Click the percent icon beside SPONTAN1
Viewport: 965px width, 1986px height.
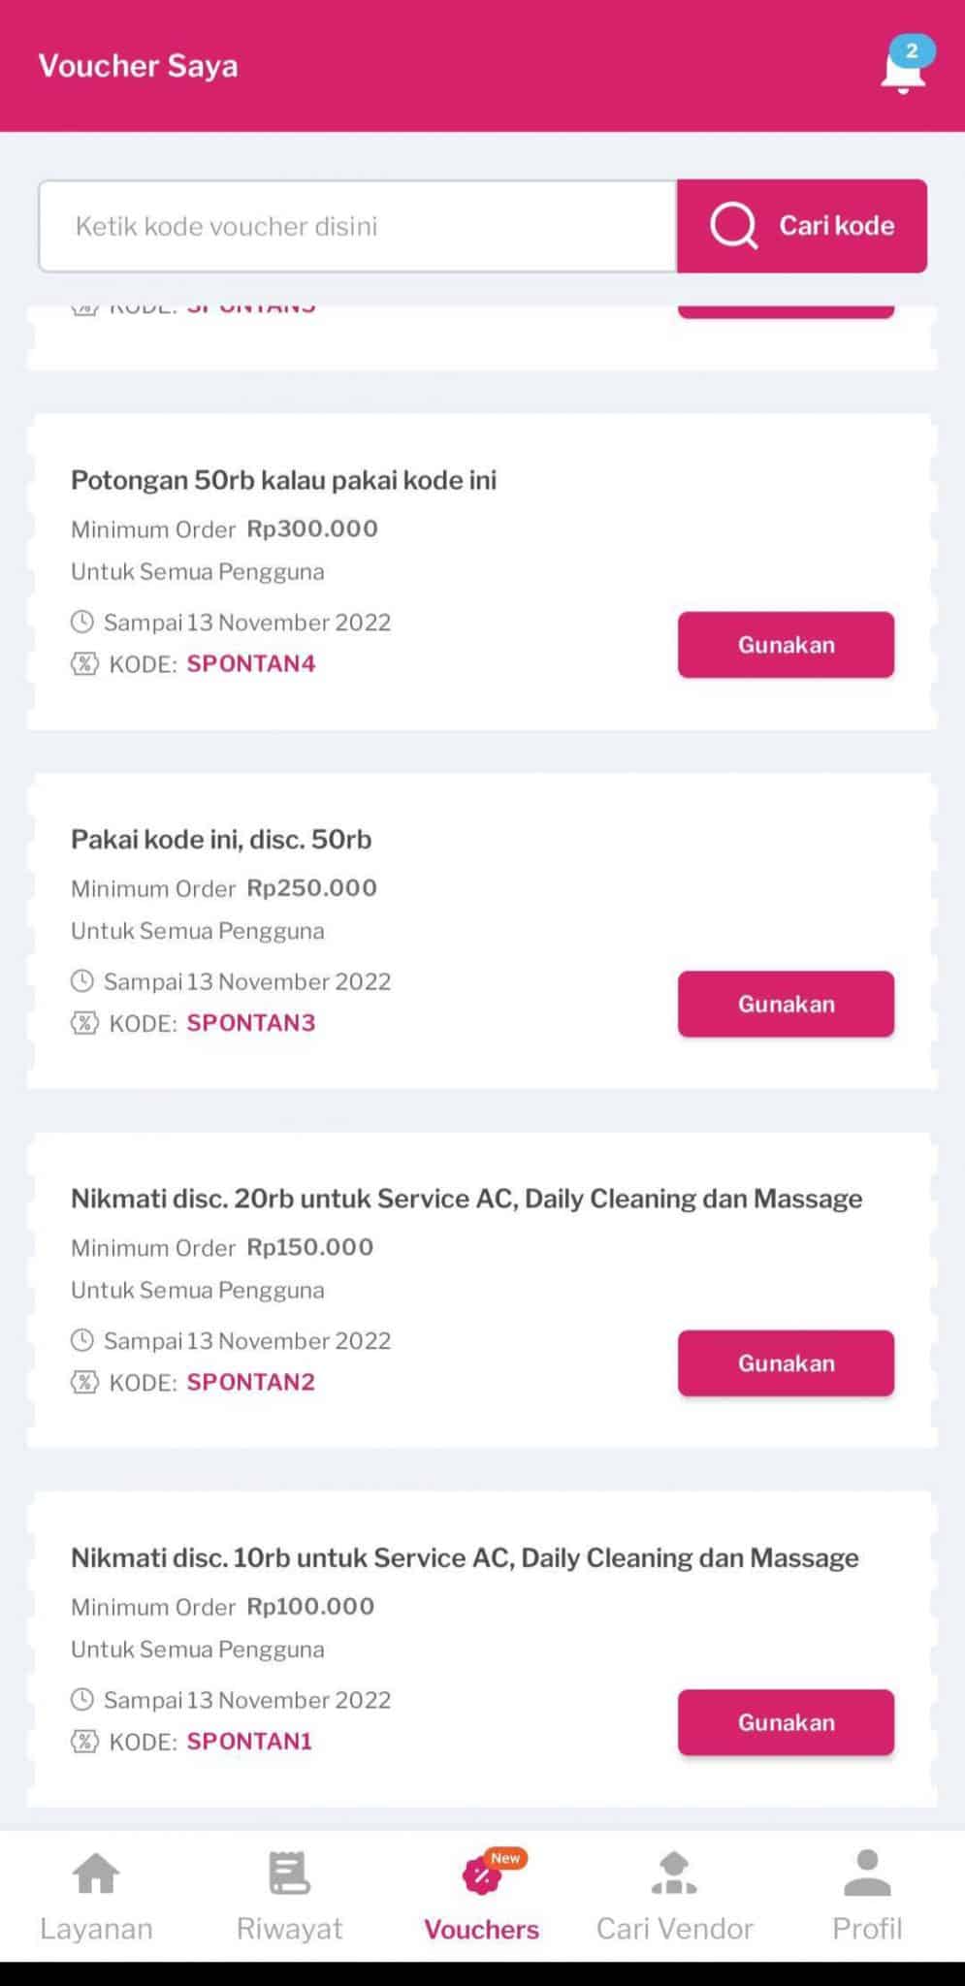pyautogui.click(x=84, y=1742)
